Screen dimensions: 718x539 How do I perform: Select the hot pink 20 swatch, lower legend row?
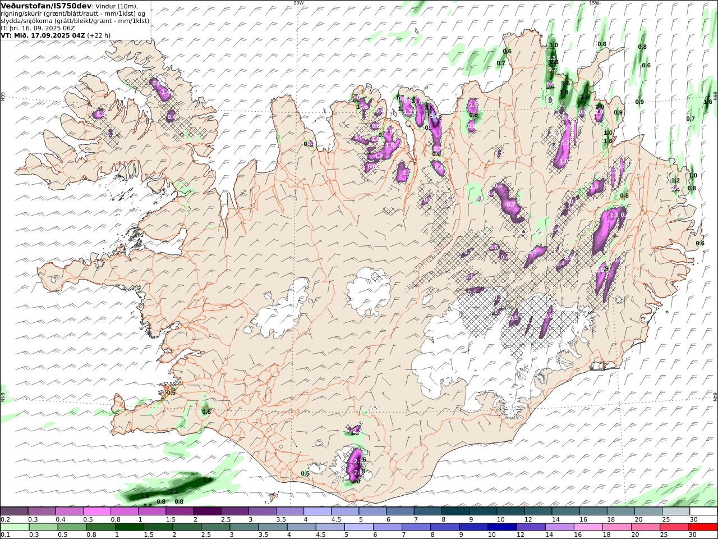(x=646, y=527)
